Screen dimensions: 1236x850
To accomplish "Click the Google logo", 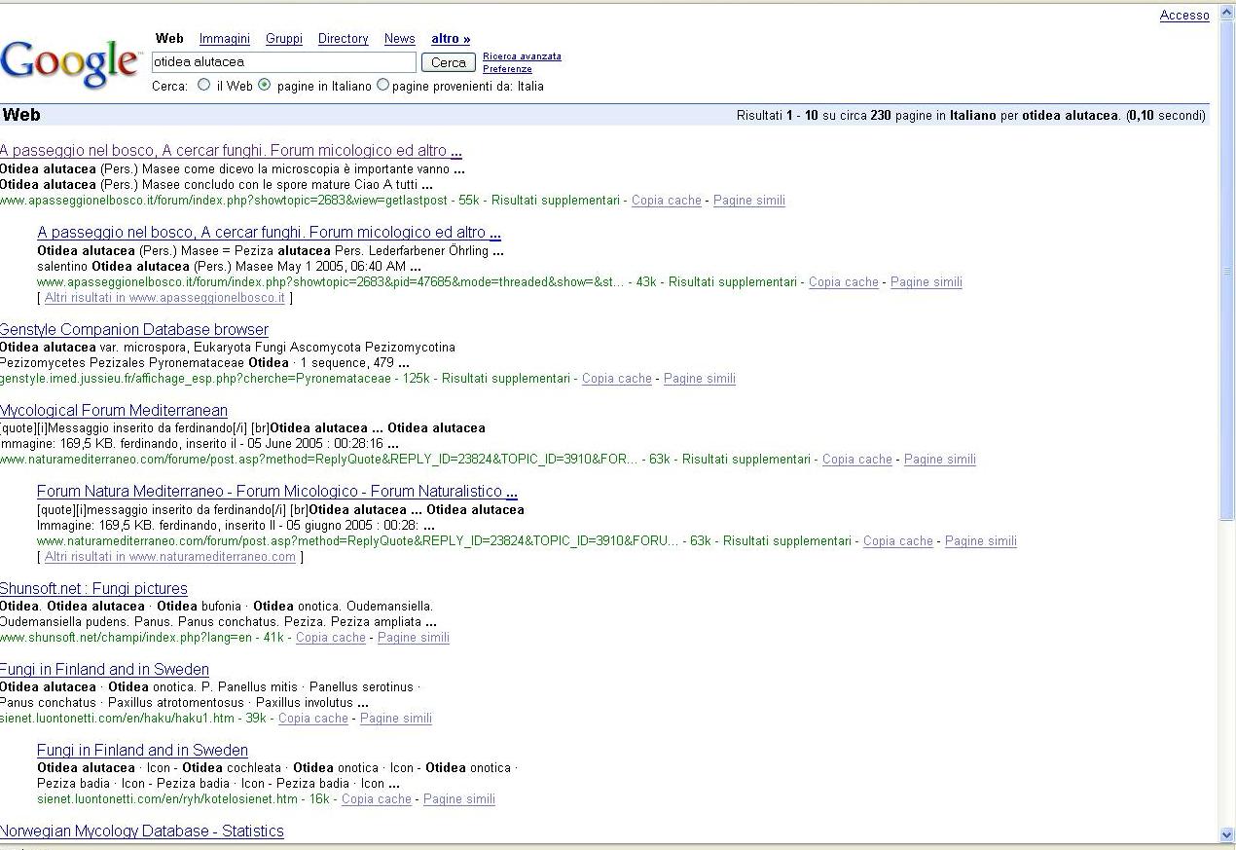I will 70,64.
